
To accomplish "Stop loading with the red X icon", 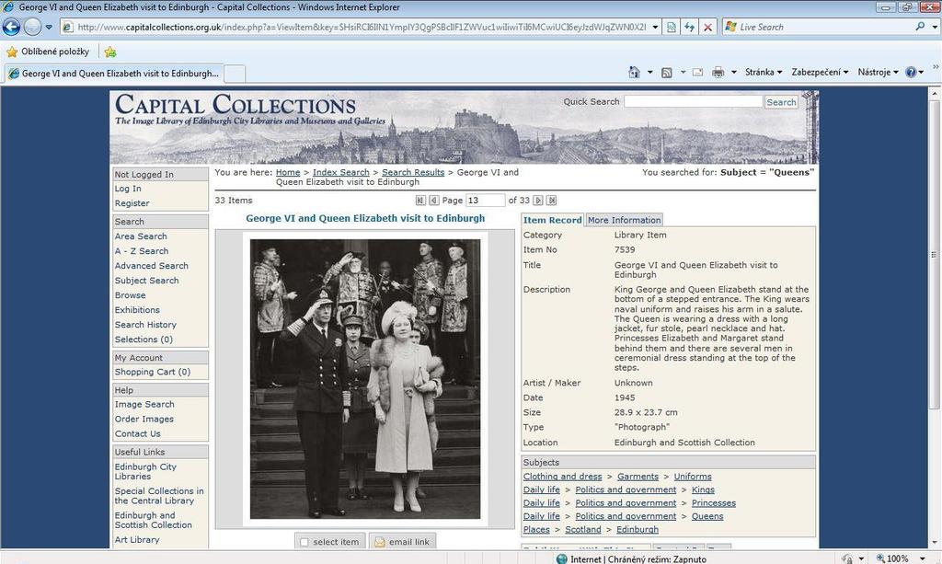I will pos(708,27).
